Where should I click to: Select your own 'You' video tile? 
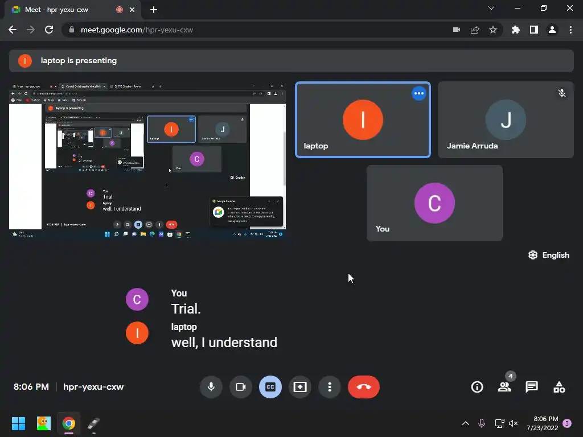coord(434,203)
